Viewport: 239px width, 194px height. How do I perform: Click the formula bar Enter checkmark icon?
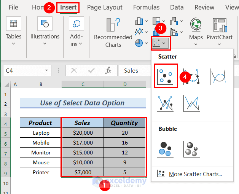(x=91, y=70)
